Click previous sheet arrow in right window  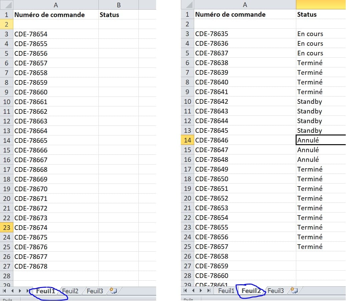point(193,291)
